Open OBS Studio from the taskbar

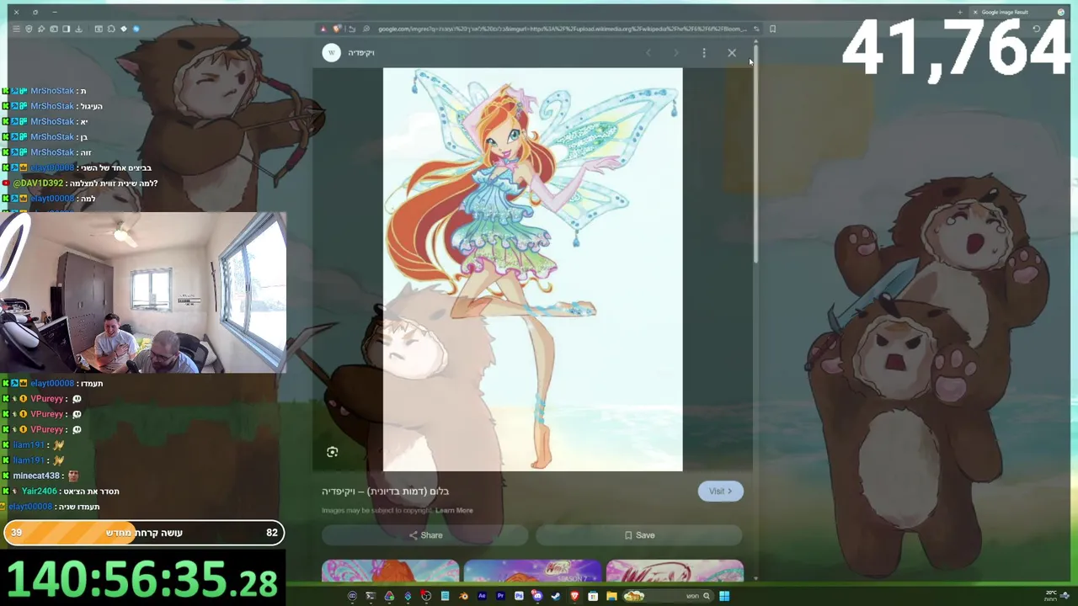coord(426,596)
